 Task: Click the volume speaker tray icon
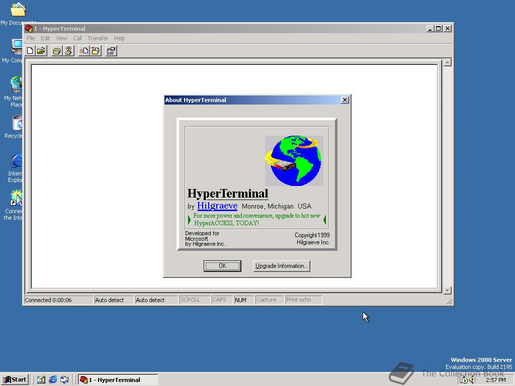click(472, 380)
